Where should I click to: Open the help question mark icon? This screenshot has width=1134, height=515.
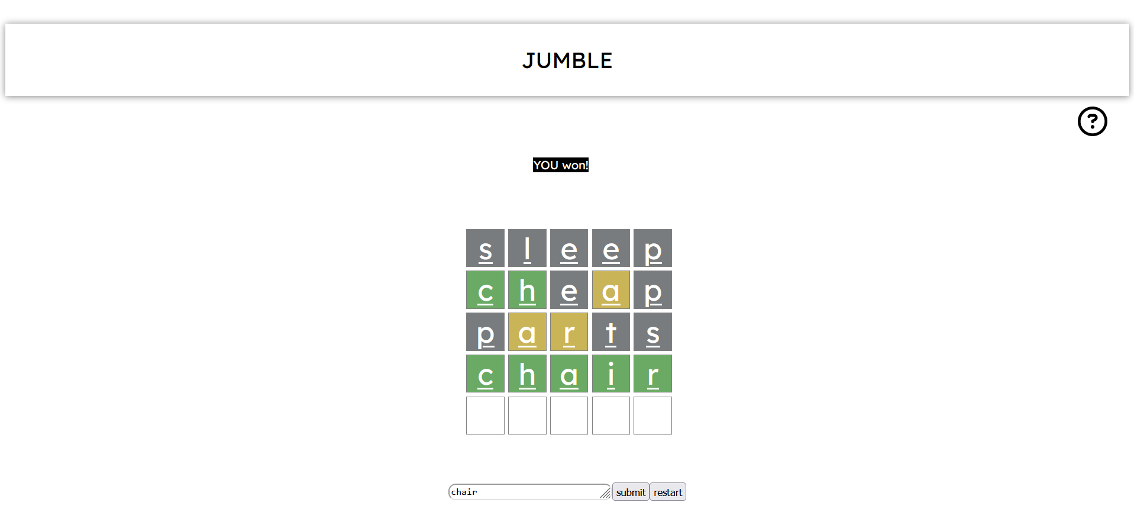click(1092, 121)
